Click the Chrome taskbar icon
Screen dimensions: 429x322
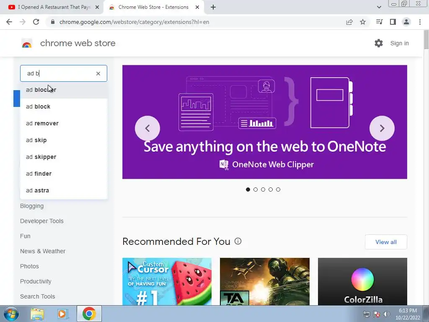(x=89, y=314)
